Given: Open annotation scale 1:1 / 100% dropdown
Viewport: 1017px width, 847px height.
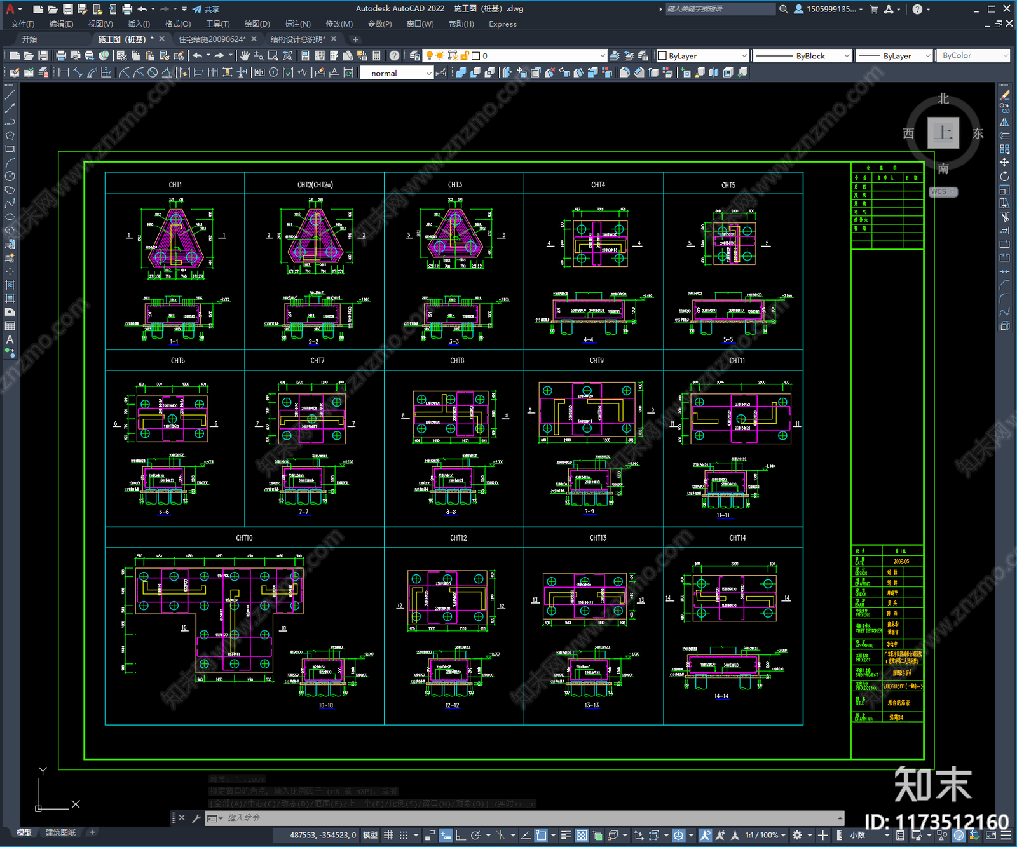Looking at the screenshot, I should (x=765, y=835).
